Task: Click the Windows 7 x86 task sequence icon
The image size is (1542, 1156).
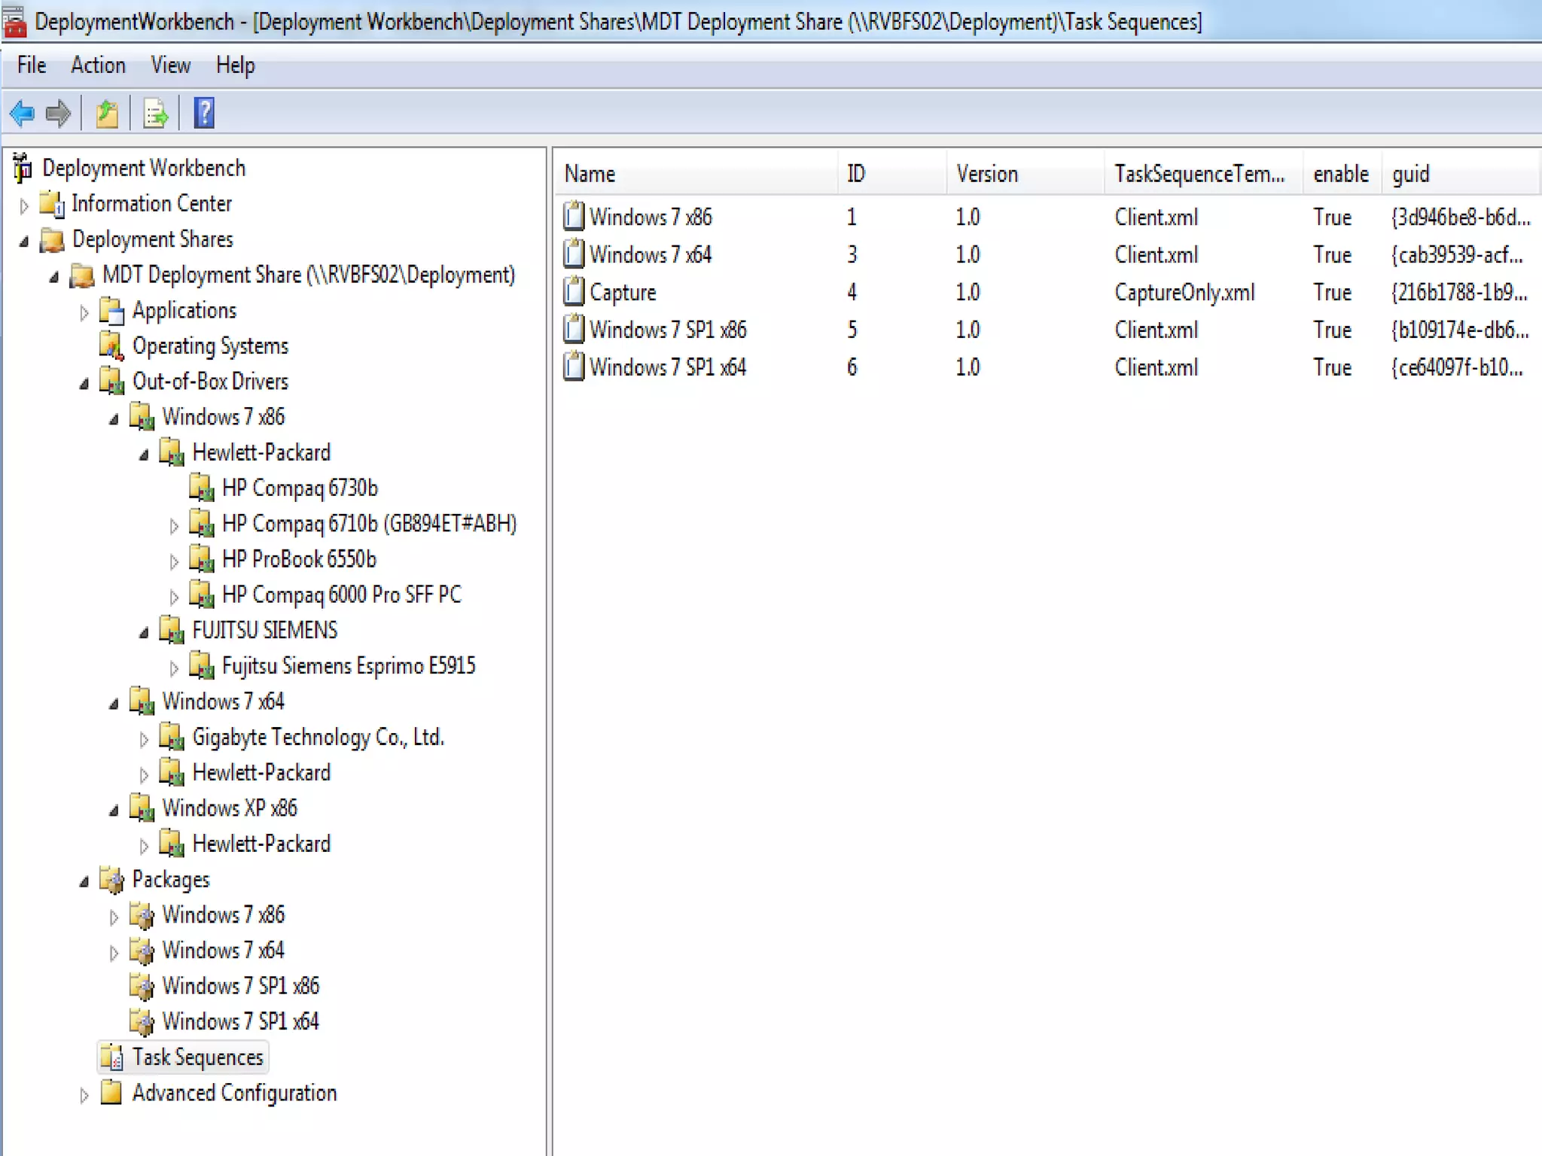Action: [574, 217]
